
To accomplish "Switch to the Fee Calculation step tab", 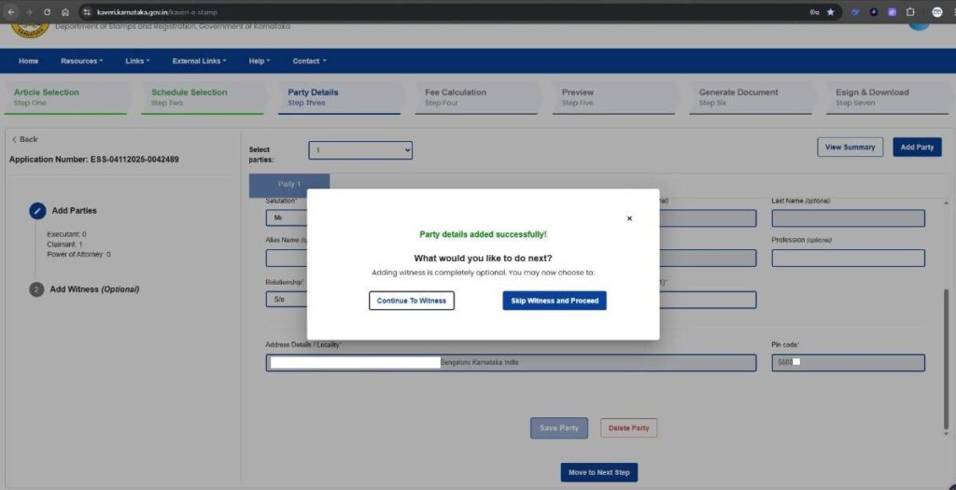I will 456,97.
